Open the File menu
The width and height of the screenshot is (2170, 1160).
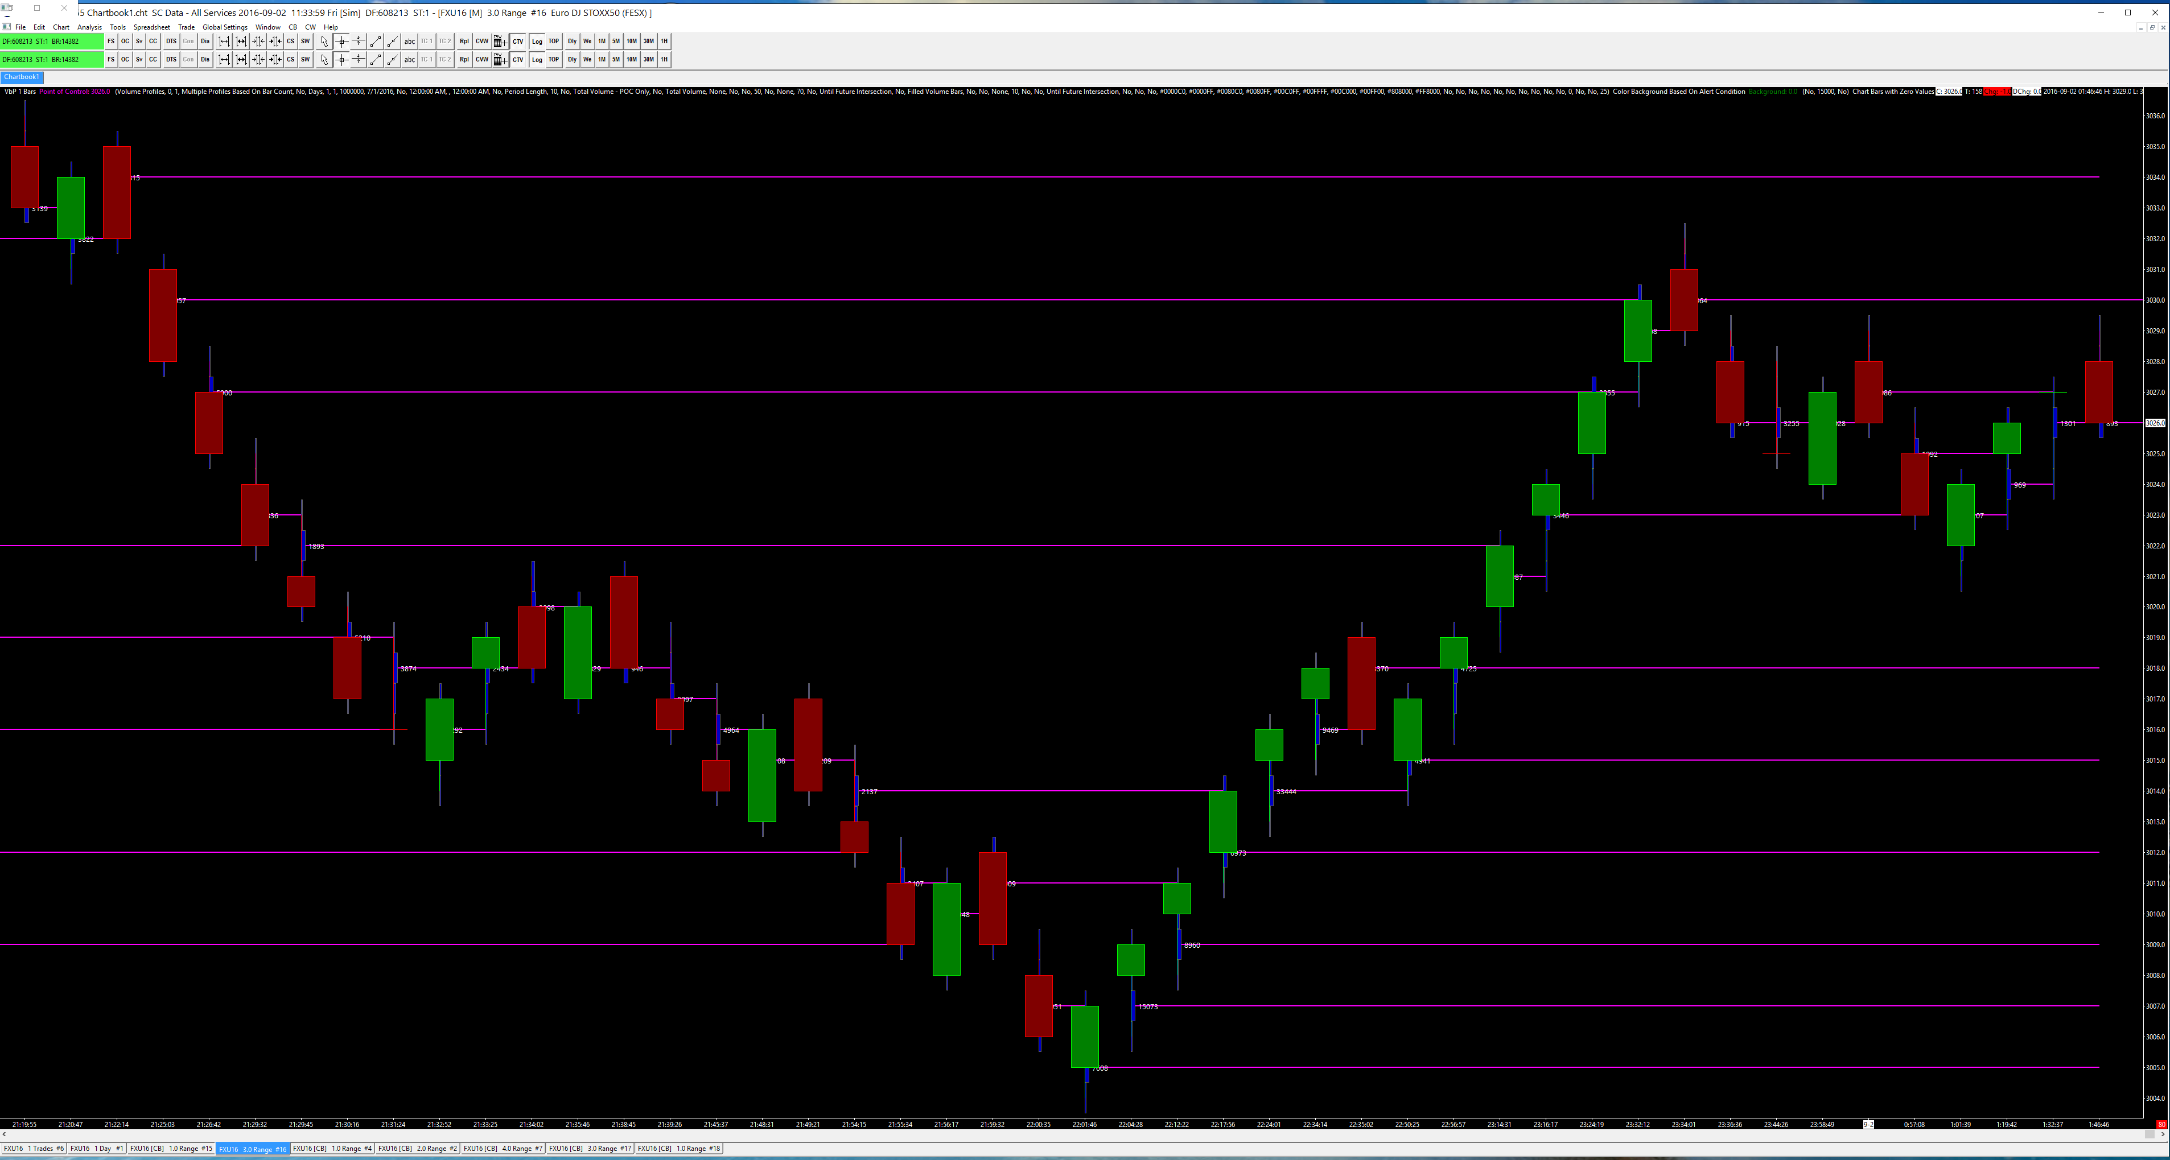tap(20, 27)
